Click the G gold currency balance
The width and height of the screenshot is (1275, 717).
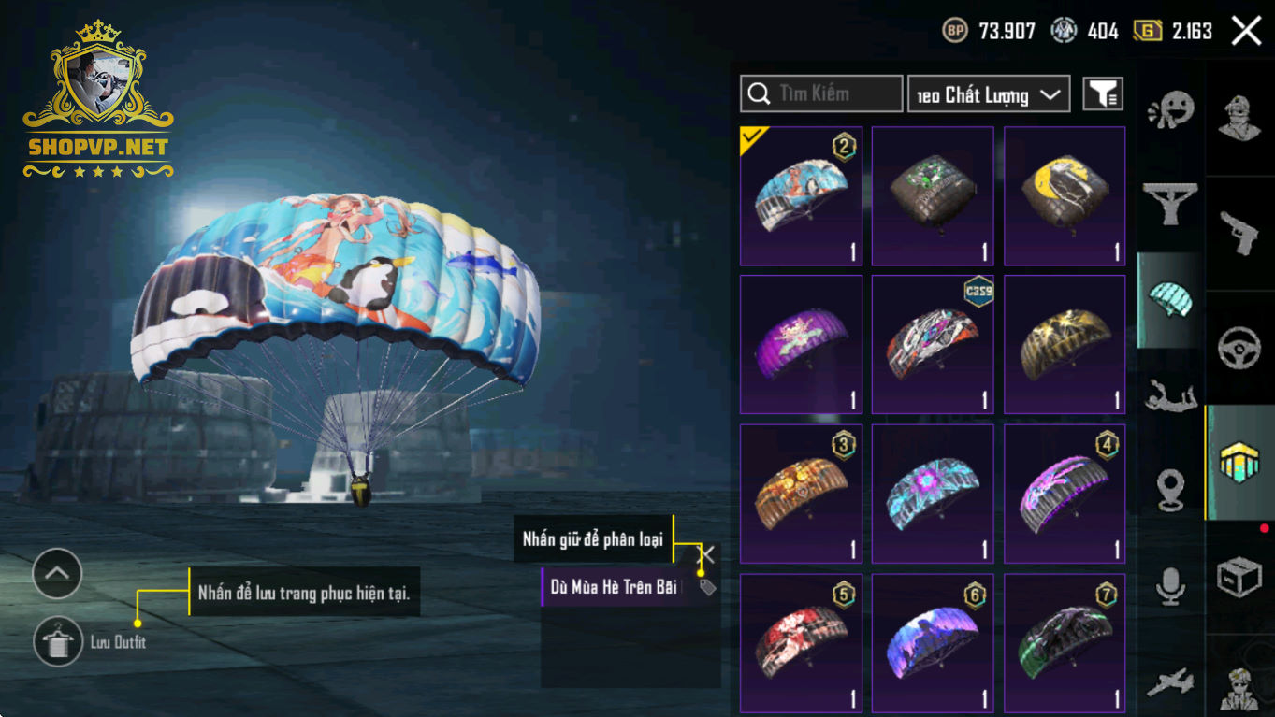[1173, 31]
